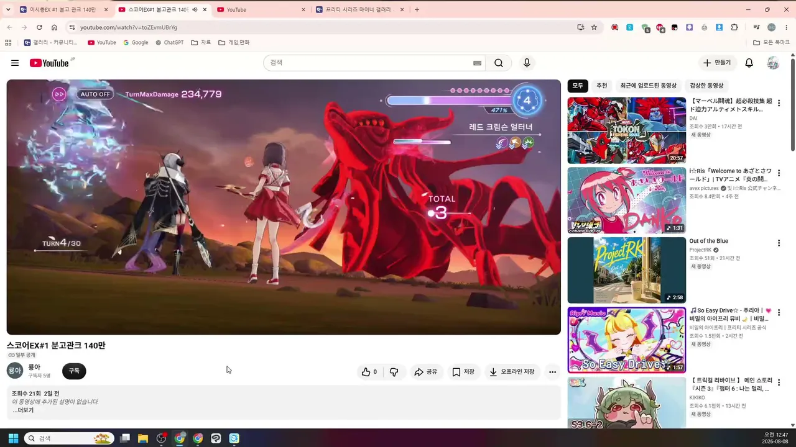Open YouTube notifications bell
The width and height of the screenshot is (796, 447).
coord(749,63)
